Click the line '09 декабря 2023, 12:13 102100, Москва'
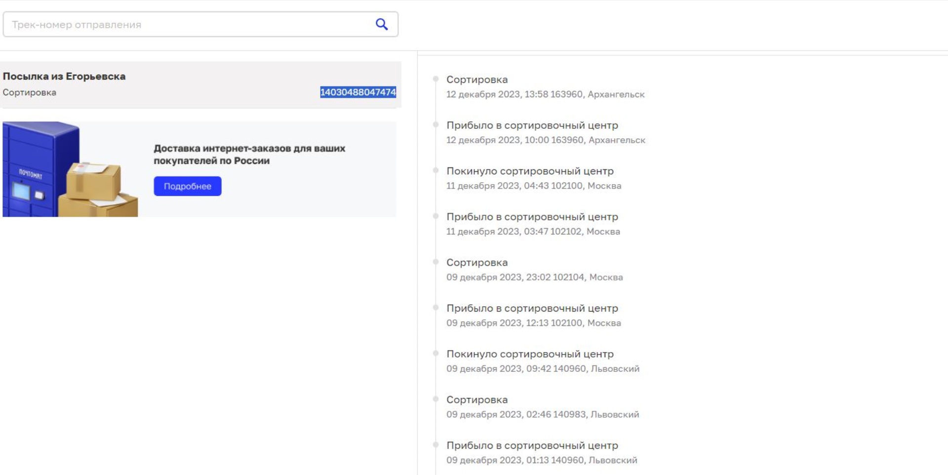 click(x=534, y=323)
